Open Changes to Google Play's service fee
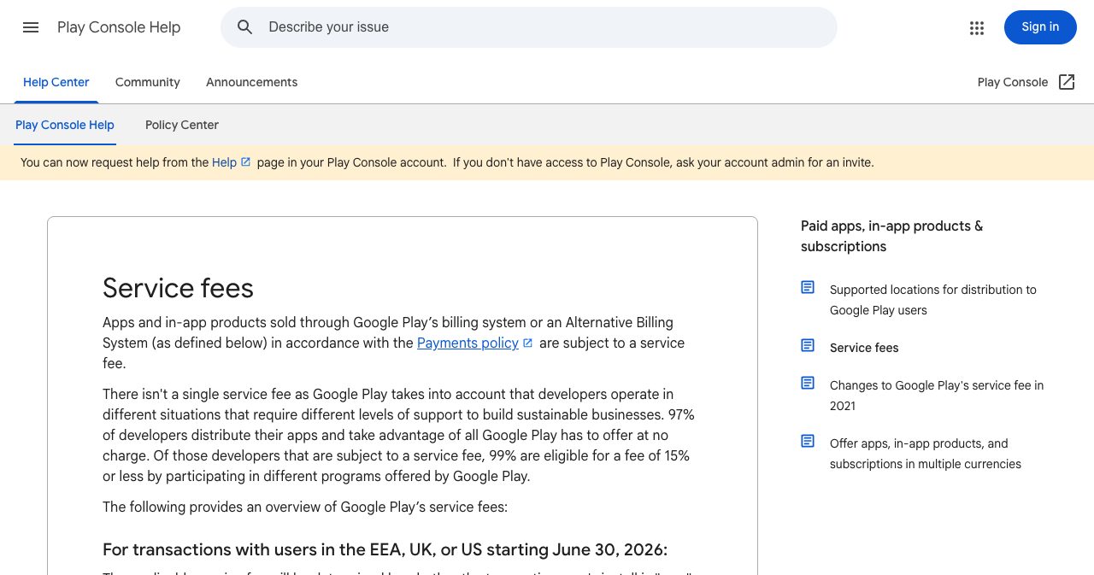The width and height of the screenshot is (1094, 575). click(937, 396)
